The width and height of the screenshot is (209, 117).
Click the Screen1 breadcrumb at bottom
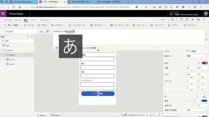(41, 115)
